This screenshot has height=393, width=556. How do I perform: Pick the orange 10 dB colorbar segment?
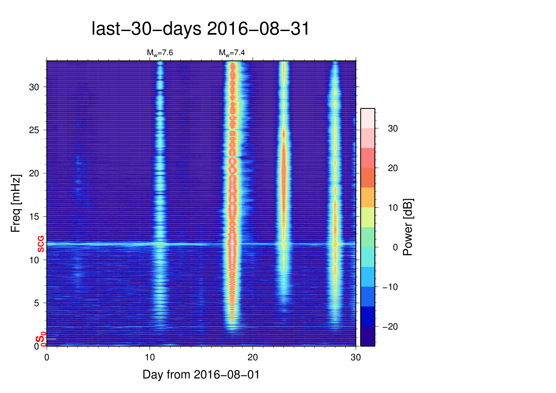(367, 197)
